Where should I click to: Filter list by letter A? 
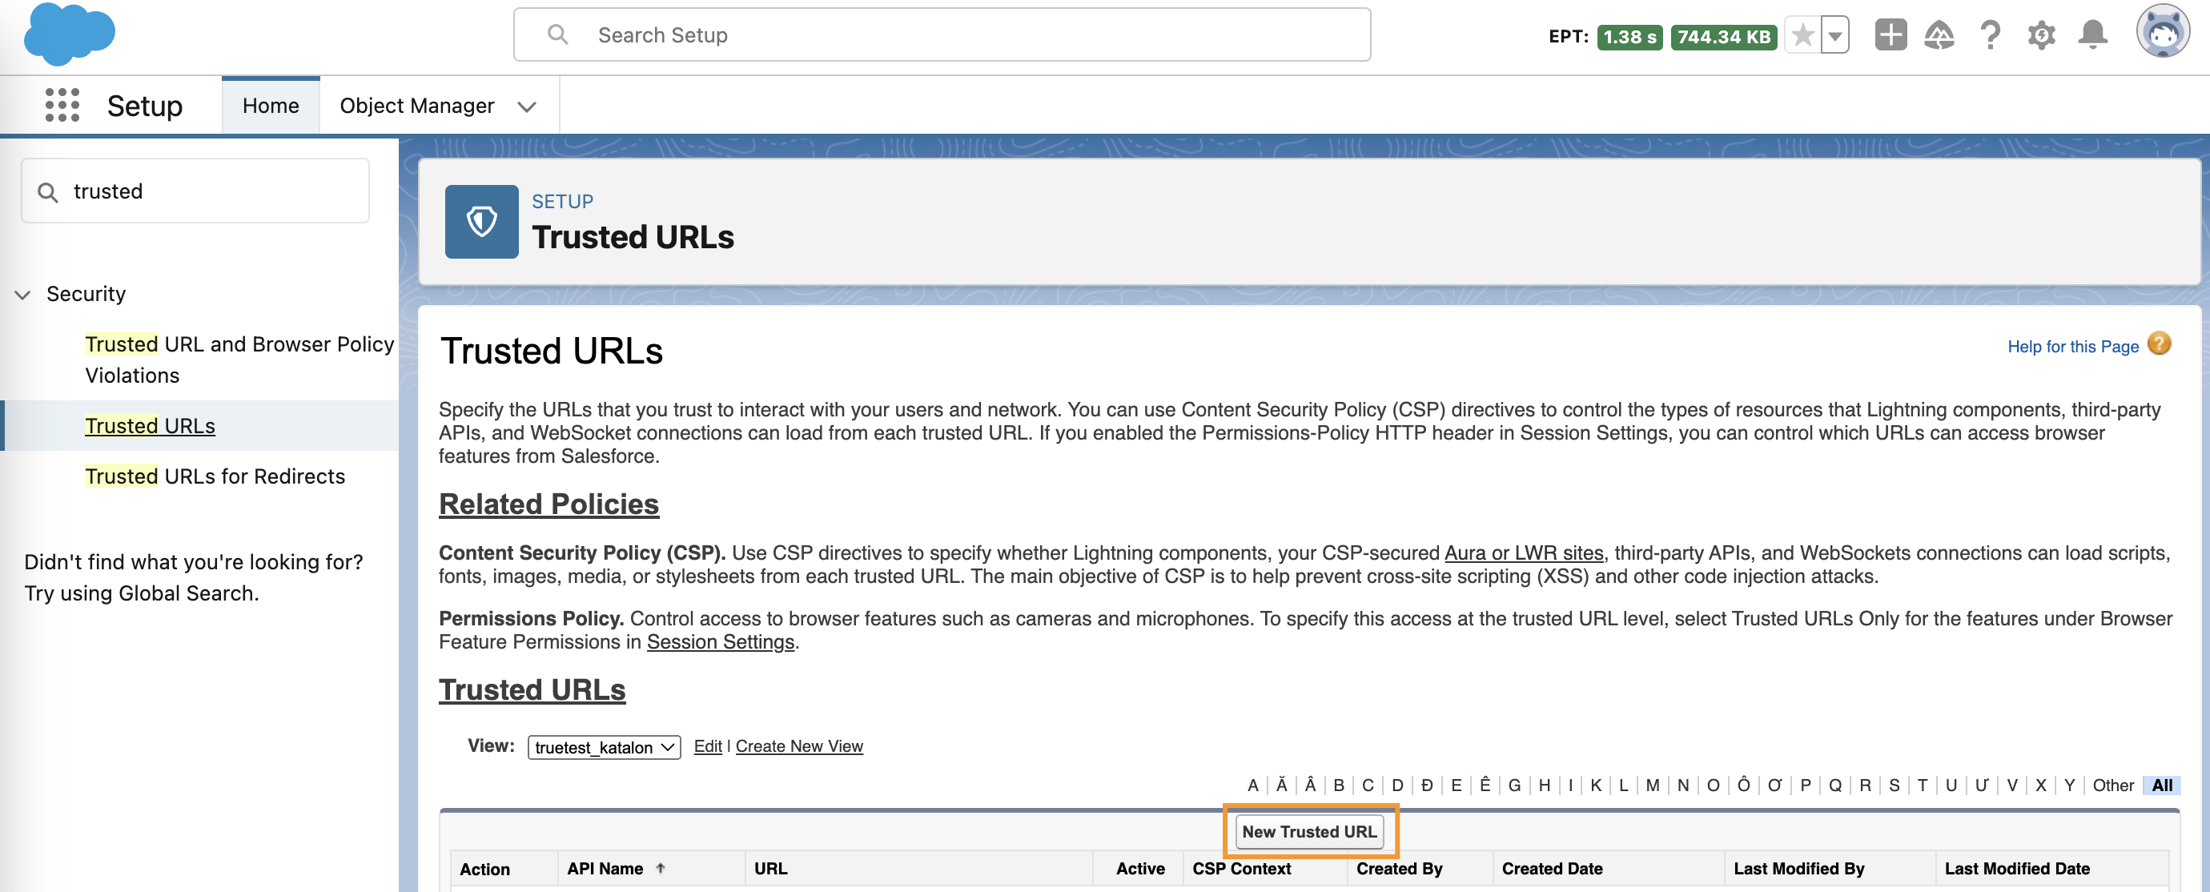1252,785
